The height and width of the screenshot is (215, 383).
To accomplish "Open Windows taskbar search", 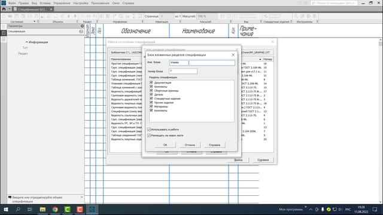I will point(18,210).
